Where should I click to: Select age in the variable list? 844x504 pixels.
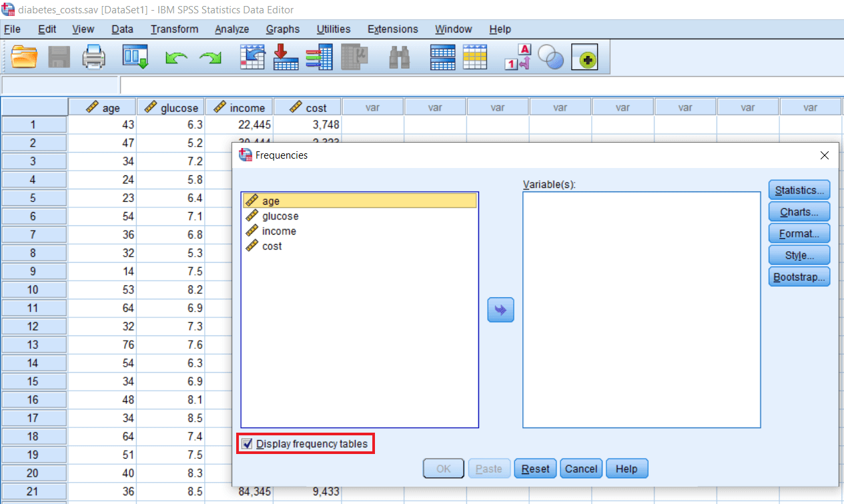pyautogui.click(x=360, y=201)
